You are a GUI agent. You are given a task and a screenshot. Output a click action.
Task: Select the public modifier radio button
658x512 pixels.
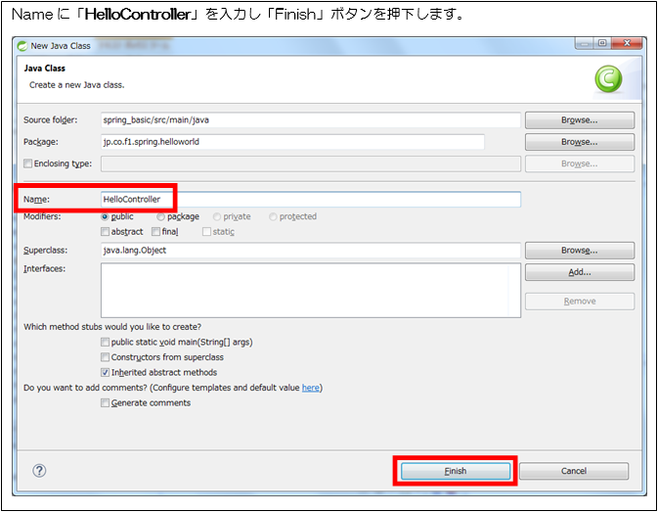coord(106,217)
